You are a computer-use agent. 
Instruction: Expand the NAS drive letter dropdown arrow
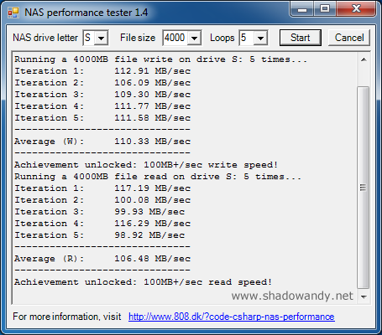click(x=101, y=38)
